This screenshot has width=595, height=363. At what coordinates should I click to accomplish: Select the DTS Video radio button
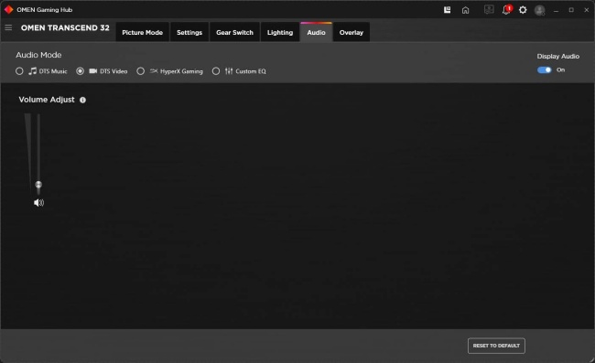80,71
